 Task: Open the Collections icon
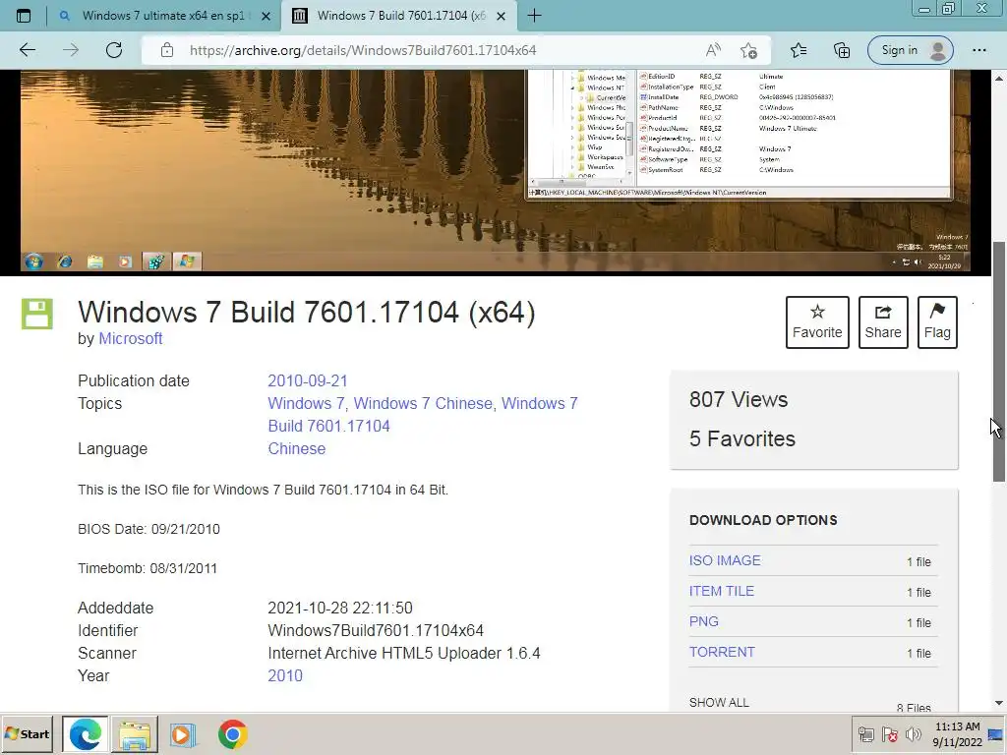tap(842, 50)
